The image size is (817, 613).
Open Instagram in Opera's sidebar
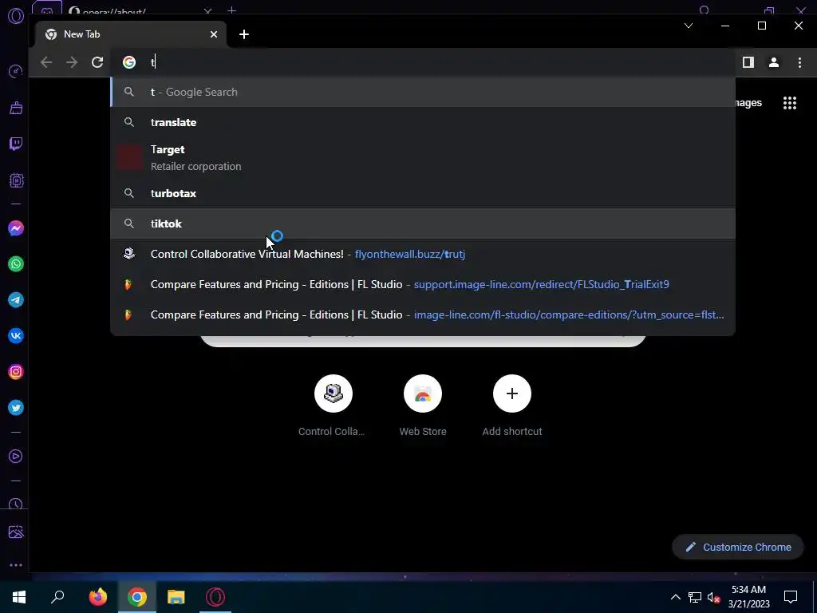tap(16, 372)
